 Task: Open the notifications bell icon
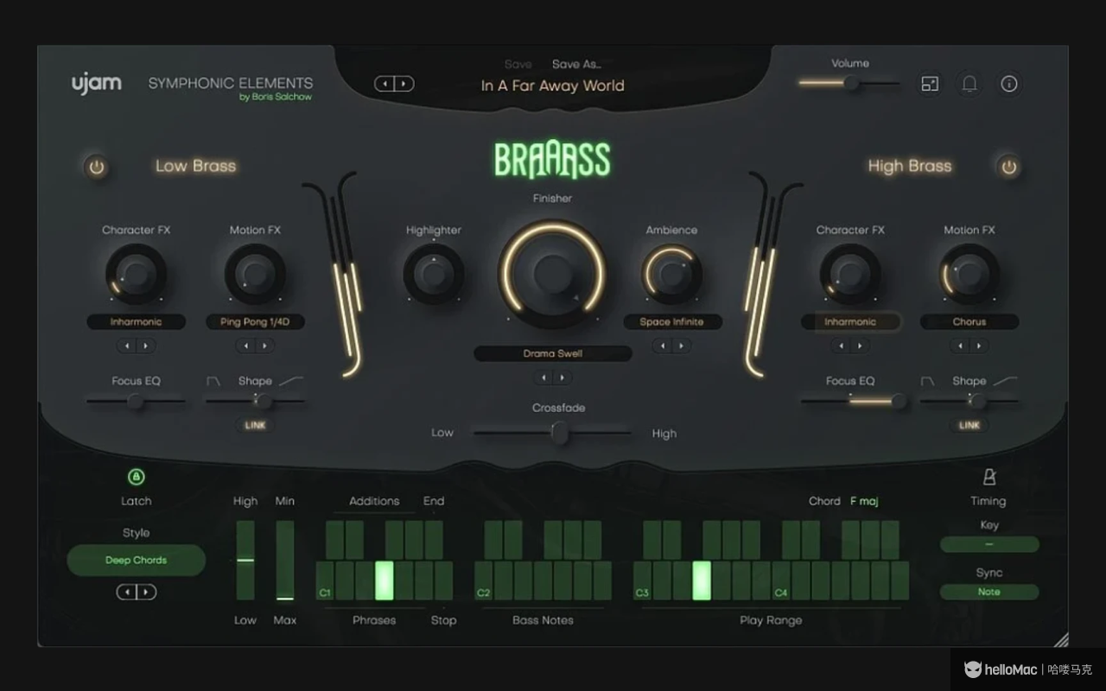pyautogui.click(x=969, y=84)
